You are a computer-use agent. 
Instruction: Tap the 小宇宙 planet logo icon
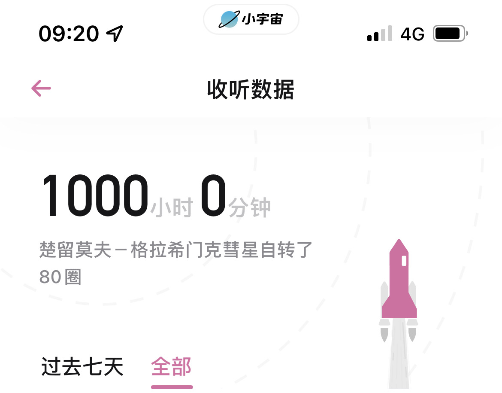click(x=229, y=19)
